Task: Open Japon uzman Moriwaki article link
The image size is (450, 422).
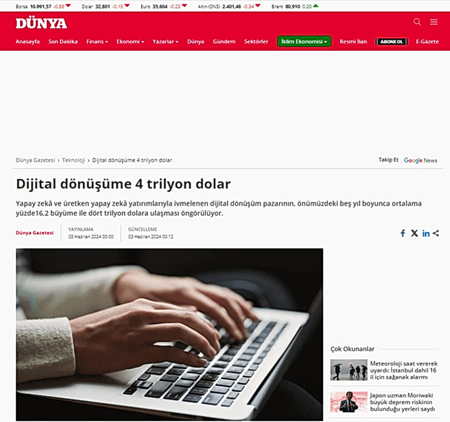Action: pyautogui.click(x=402, y=402)
